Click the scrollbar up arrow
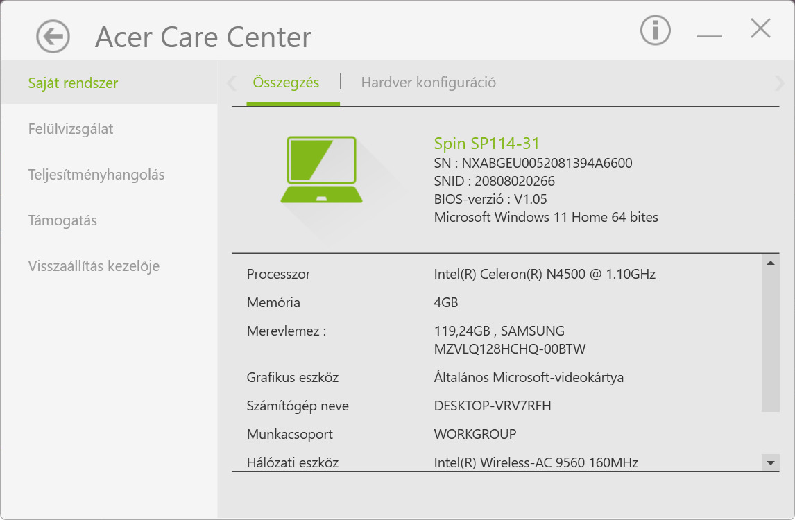 tap(771, 263)
